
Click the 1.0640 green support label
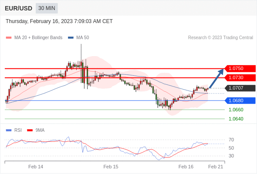(236, 119)
